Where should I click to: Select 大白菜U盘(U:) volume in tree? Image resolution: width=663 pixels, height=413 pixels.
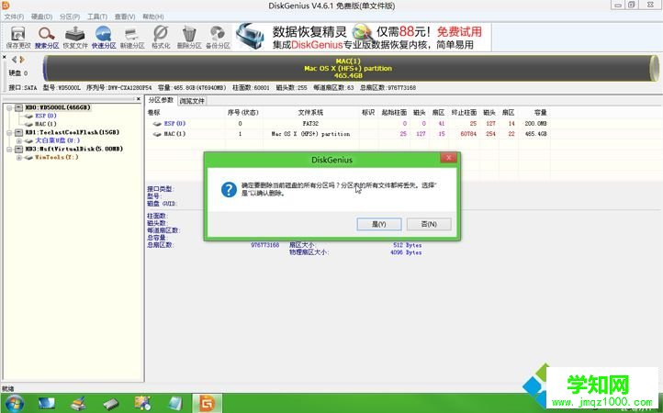[57, 140]
